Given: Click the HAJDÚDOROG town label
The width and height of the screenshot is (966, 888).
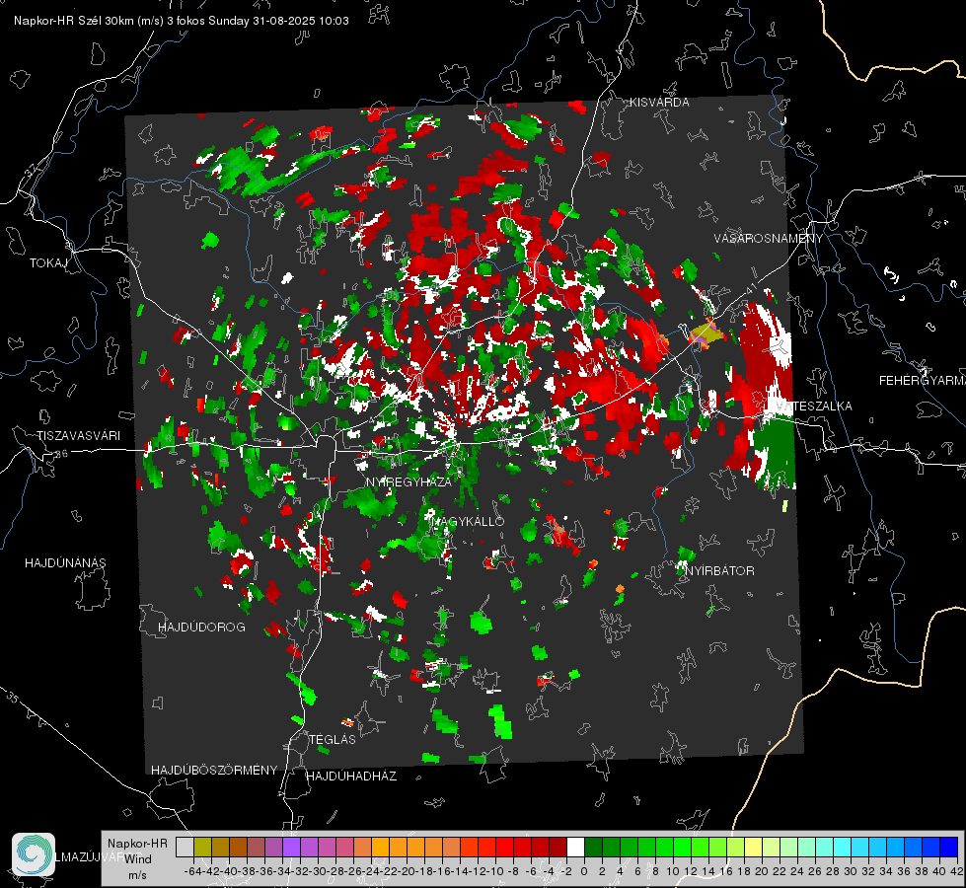Looking at the screenshot, I should [x=201, y=628].
